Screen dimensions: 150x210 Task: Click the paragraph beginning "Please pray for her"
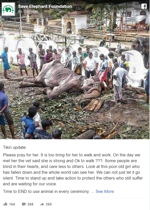click(73, 169)
